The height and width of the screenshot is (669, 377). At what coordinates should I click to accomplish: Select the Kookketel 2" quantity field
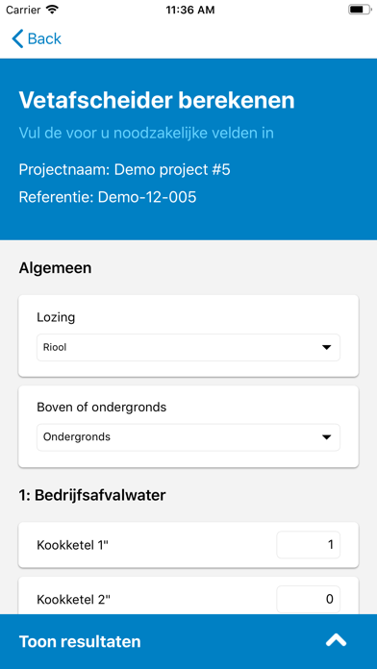(309, 599)
